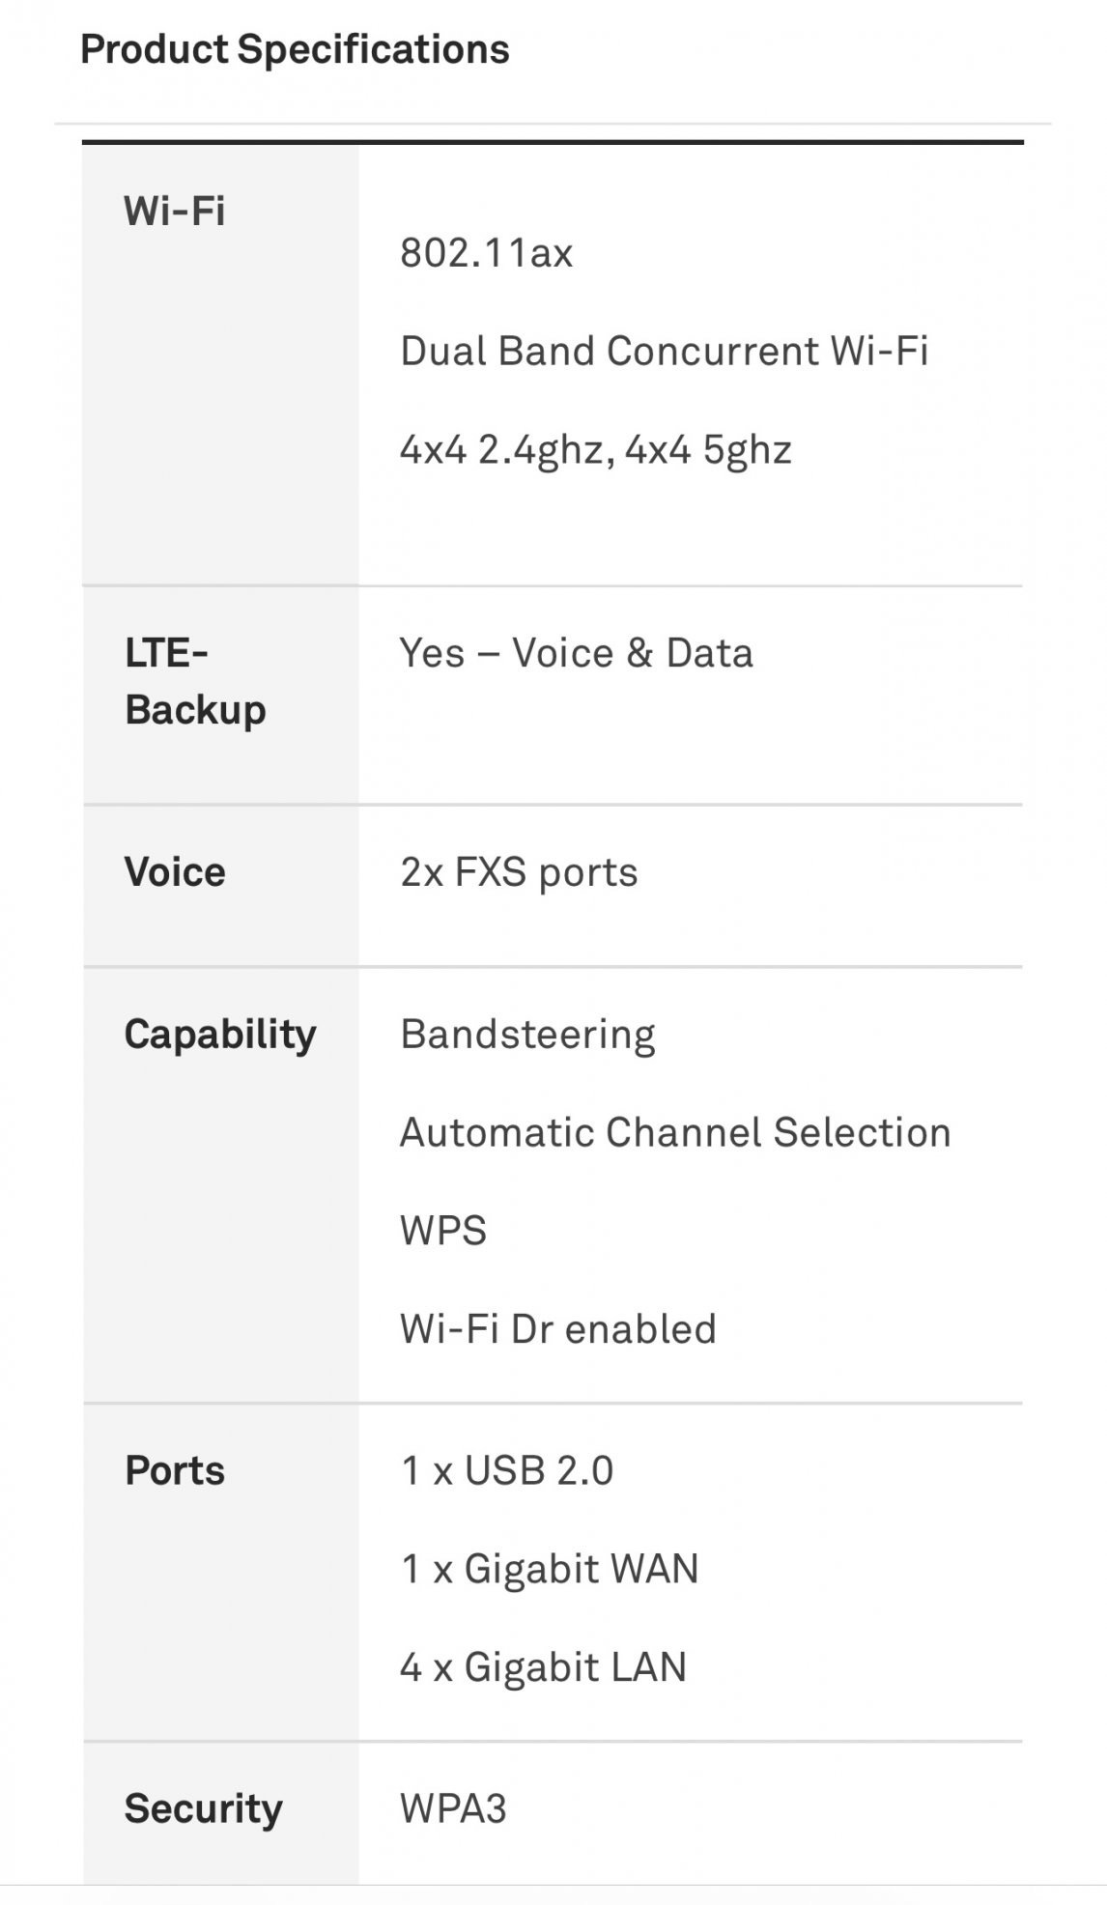This screenshot has height=1905, width=1107.
Task: Select the Capability row label
Action: click(x=220, y=1035)
